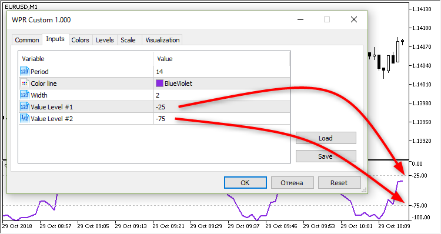The image size is (441, 234).
Task: Click the 29 Oct 09:21 time label
Action: (169, 226)
